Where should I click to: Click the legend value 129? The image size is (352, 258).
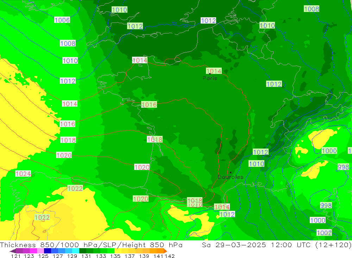(72, 256)
